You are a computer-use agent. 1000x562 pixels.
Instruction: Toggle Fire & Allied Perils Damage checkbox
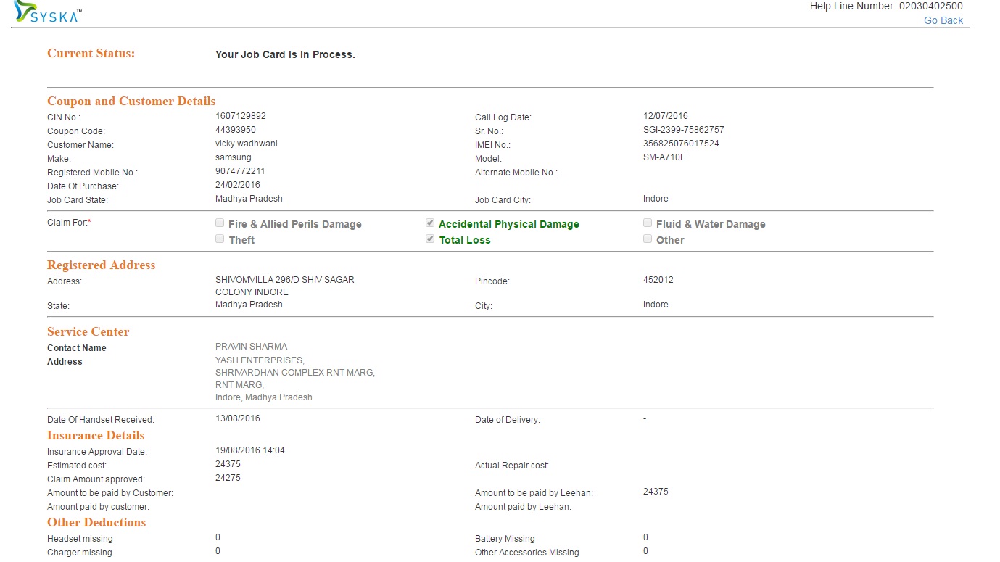pyautogui.click(x=220, y=223)
